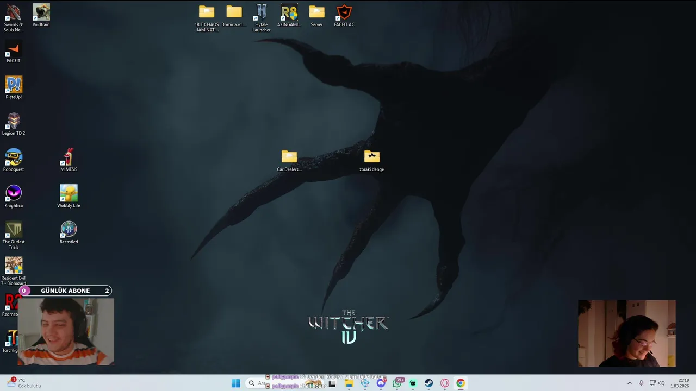Click the MIMESIS game shortcut
696x391 pixels.
pos(69,160)
